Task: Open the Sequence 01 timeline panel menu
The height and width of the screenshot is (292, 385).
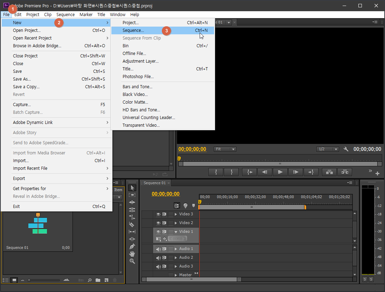Action: click(x=350, y=182)
